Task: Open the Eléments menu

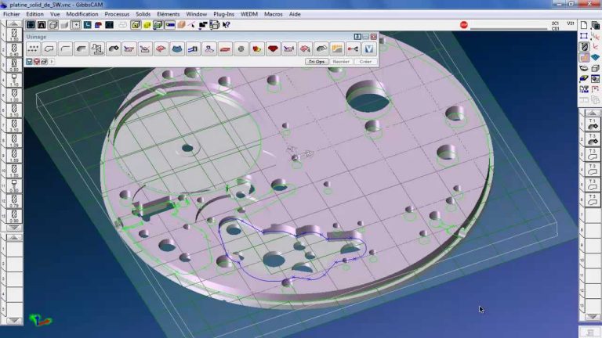Action: coord(169,14)
